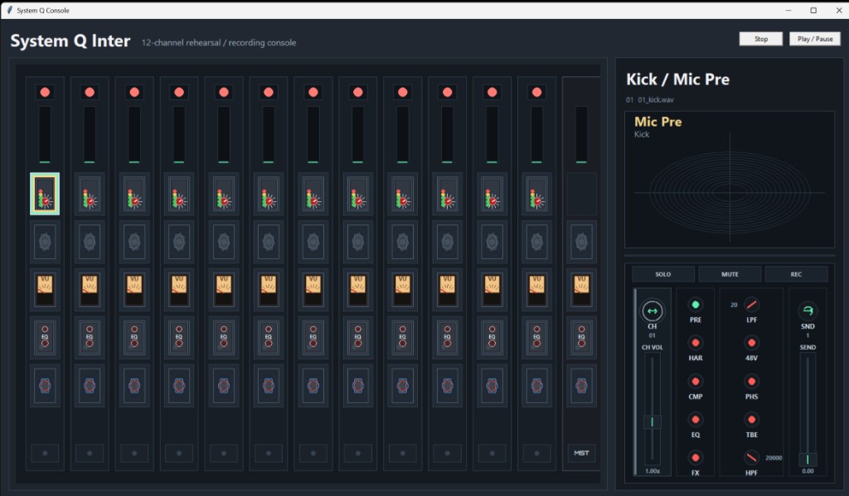Open the Mic Pre module on channel 6
The width and height of the screenshot is (849, 496).
tap(269, 194)
